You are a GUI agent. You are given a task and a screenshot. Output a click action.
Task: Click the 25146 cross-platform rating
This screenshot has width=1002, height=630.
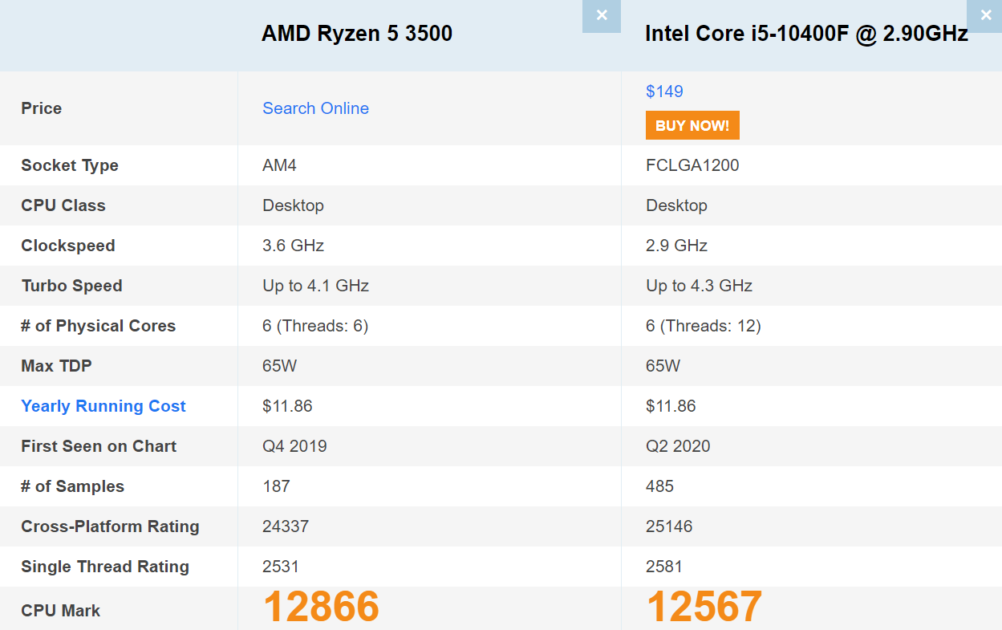(669, 526)
